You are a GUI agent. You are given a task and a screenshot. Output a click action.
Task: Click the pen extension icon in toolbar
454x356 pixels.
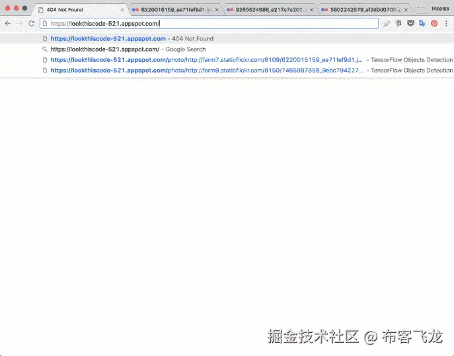click(x=387, y=24)
